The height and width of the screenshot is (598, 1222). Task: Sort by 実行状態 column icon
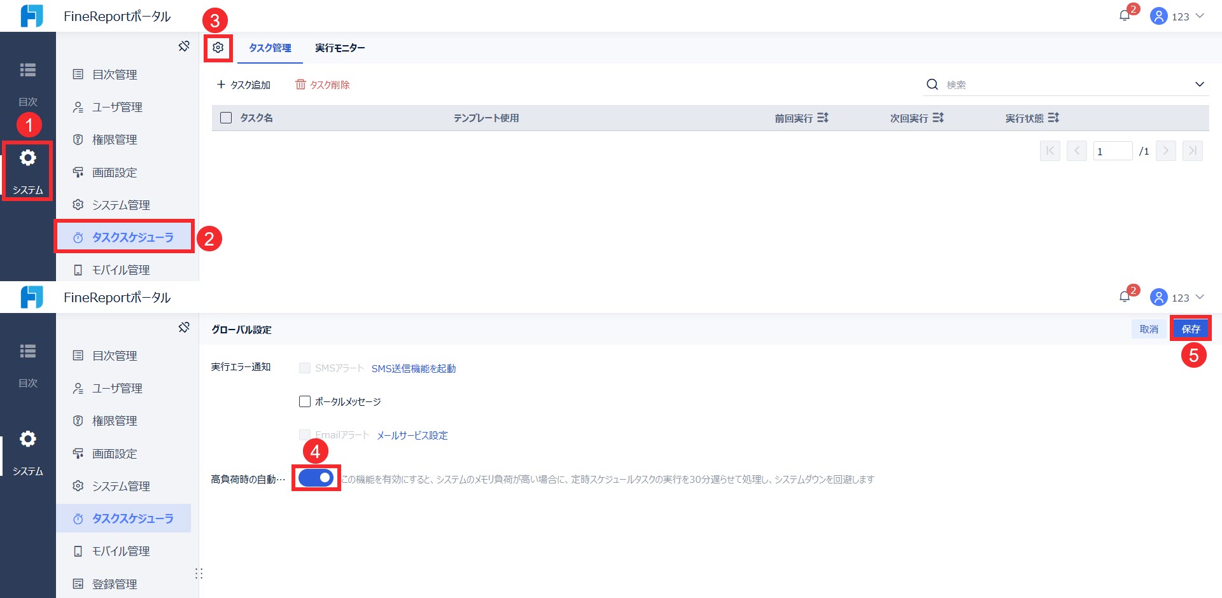coord(1053,118)
